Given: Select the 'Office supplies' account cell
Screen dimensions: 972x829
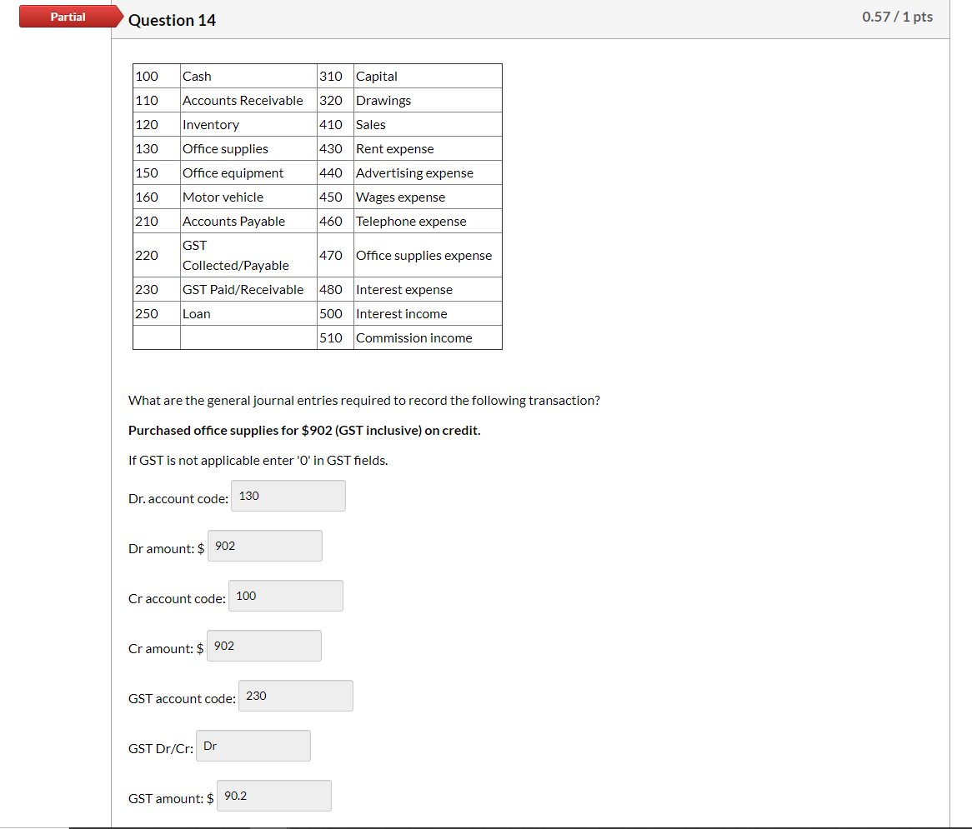Looking at the screenshot, I should 248,148.
